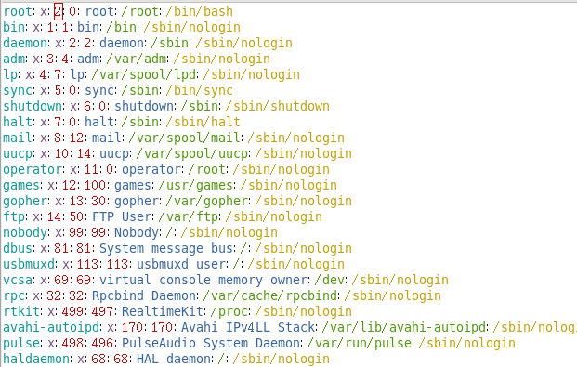This screenshot has height=367, width=577.
Task: Click the 'daemon' username at line start
Action: point(25,43)
